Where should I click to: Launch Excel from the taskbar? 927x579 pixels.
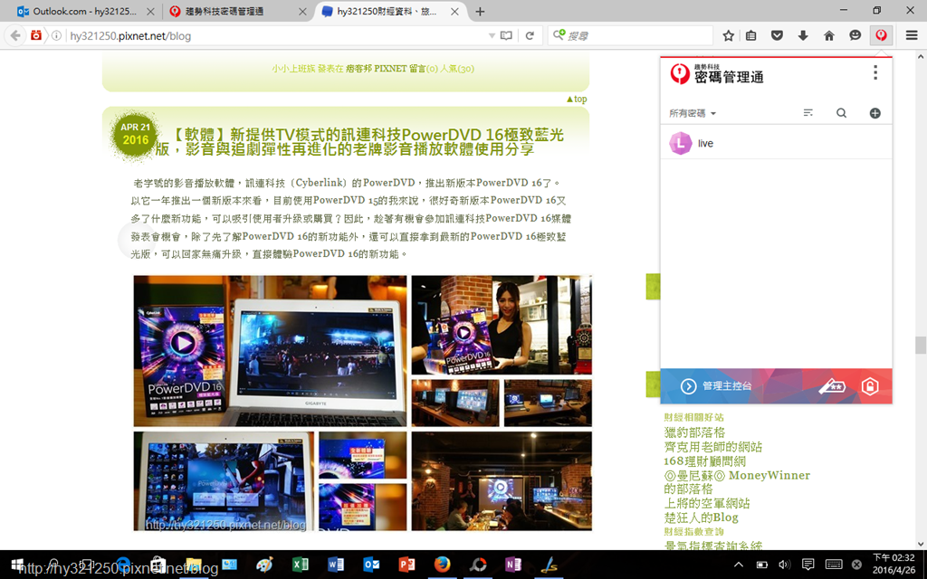(301, 565)
